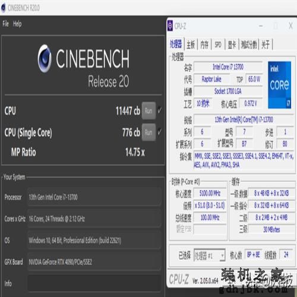This screenshot has width=297, height=297.
Task: Switch to the SPD tab in CPU-Z
Action: point(218,45)
